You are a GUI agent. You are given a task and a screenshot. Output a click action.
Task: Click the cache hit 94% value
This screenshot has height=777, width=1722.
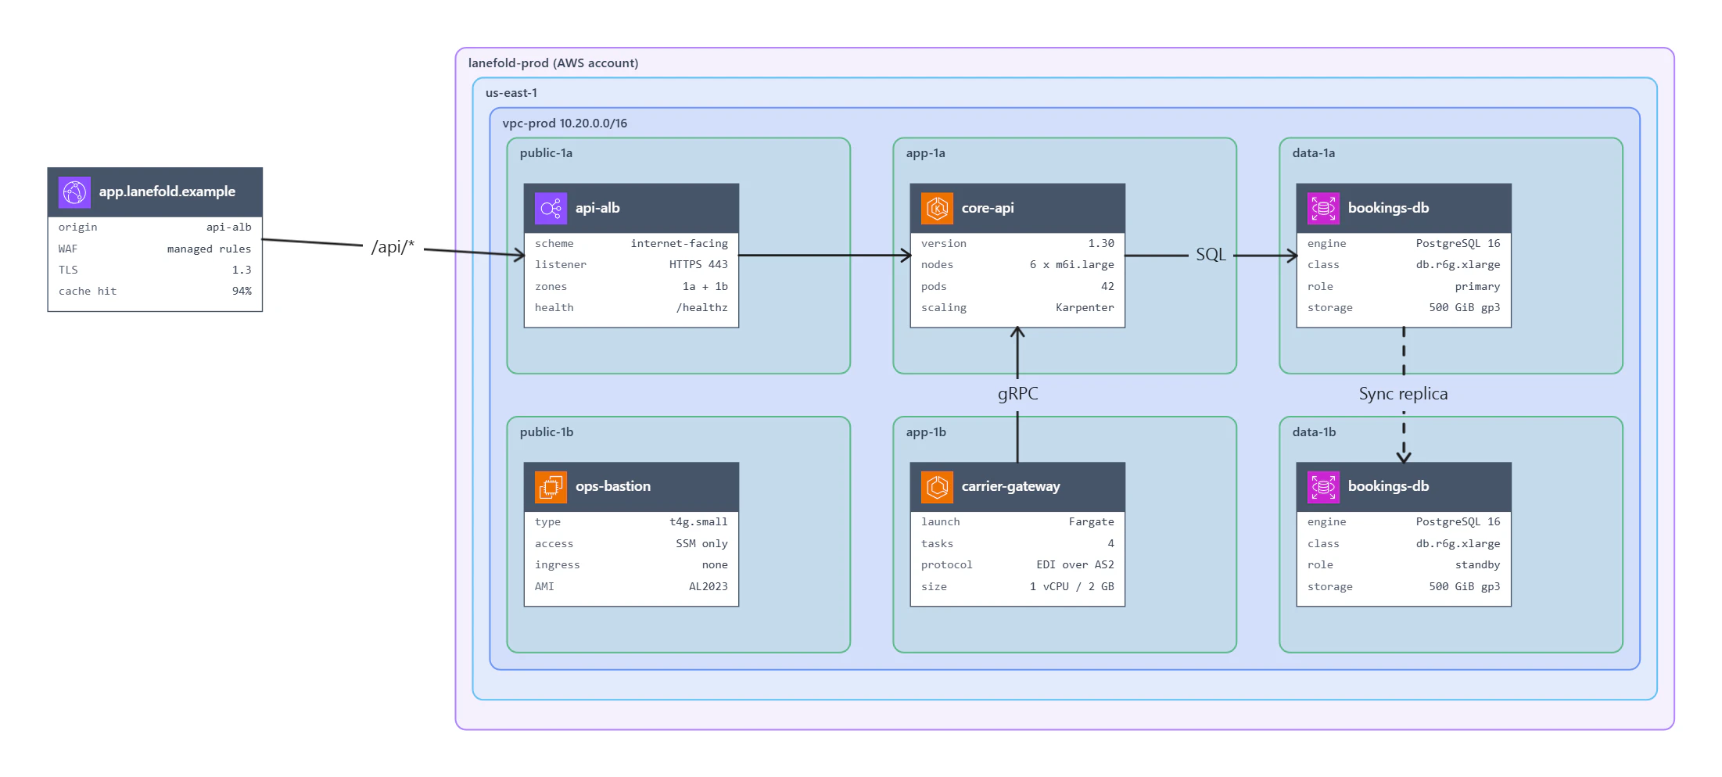242,291
